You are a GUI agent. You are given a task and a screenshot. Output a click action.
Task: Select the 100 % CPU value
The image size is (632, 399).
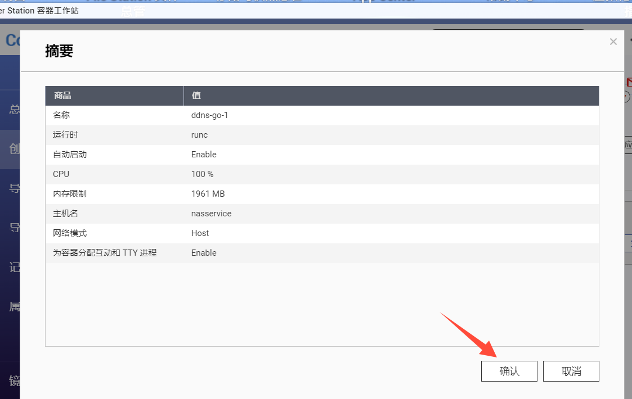203,174
